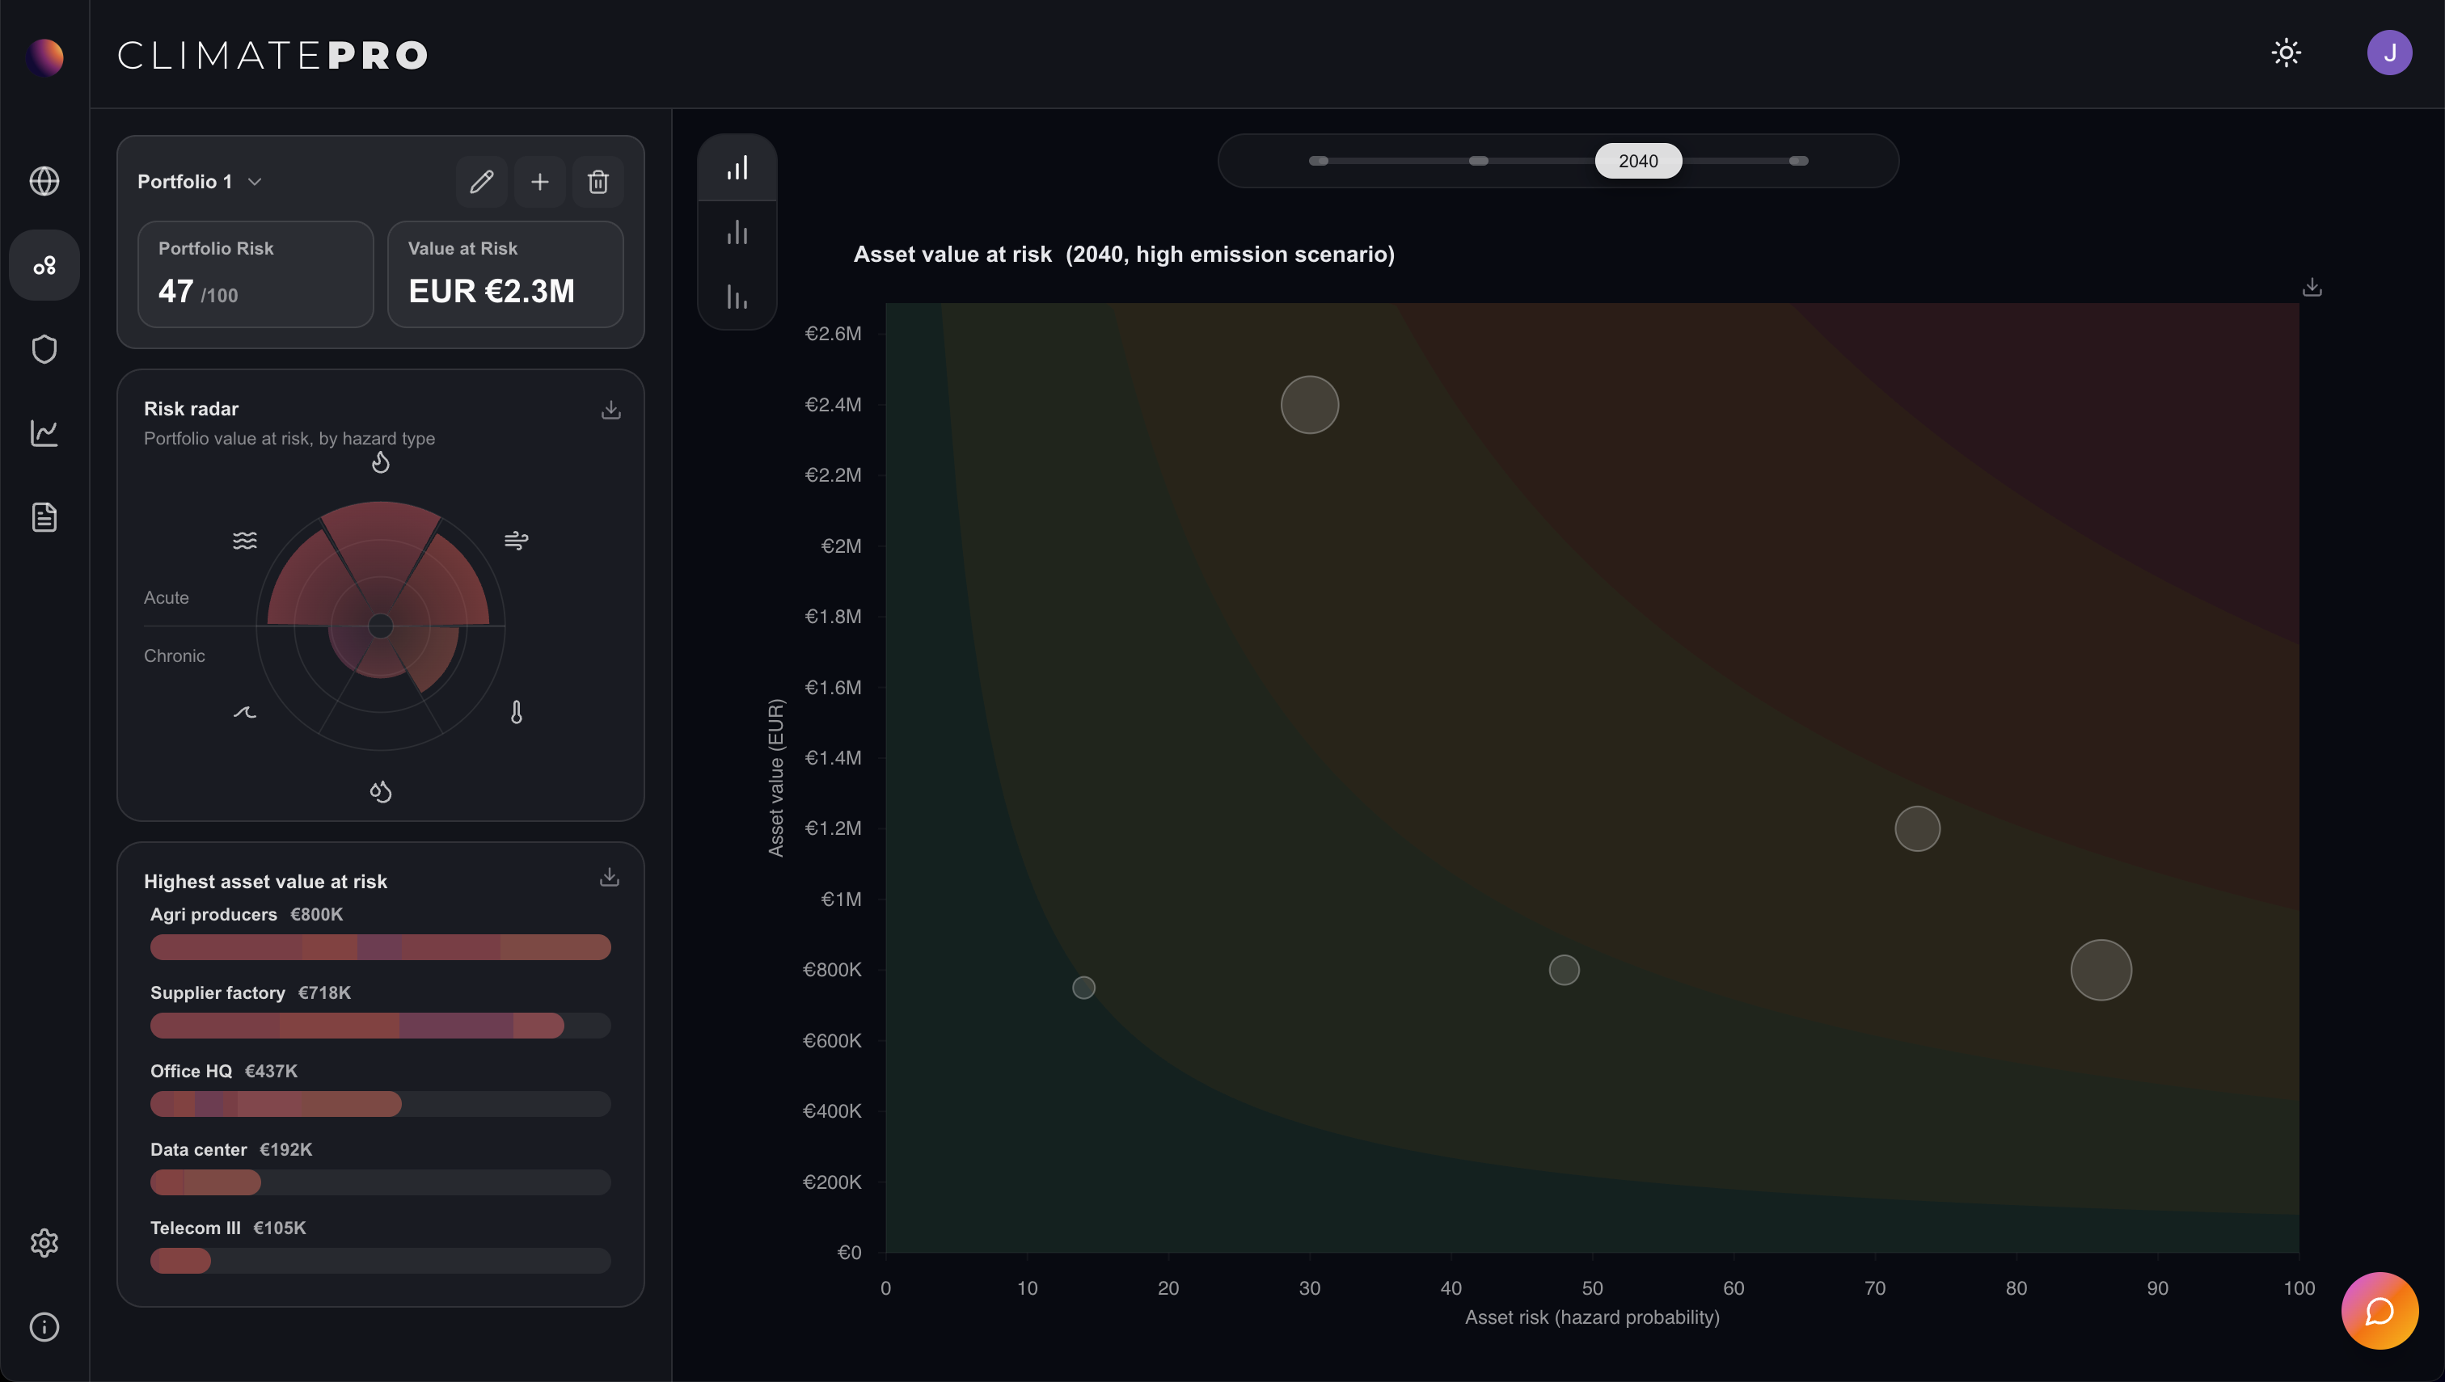Open the chat support button

point(2379,1310)
